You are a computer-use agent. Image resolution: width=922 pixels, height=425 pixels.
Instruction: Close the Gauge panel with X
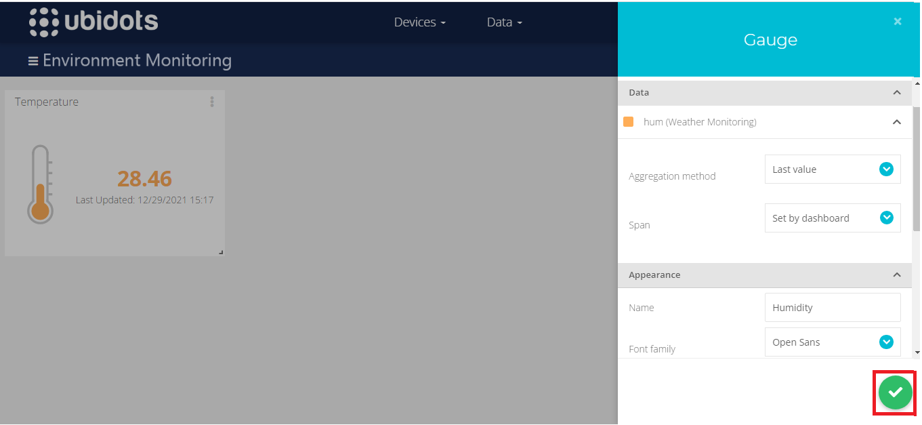click(897, 22)
